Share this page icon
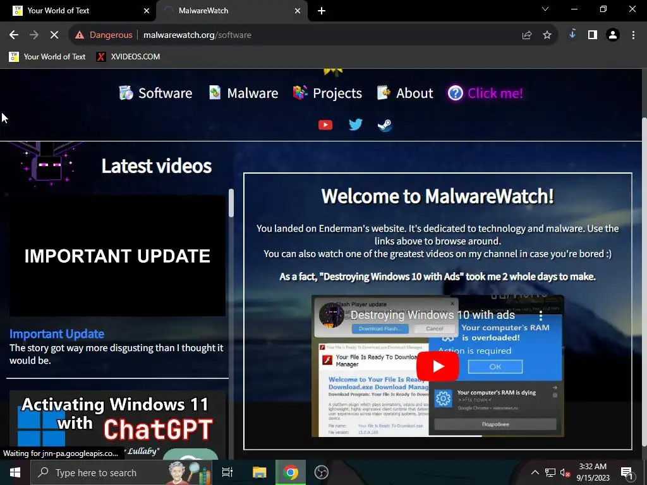The height and width of the screenshot is (485, 647). coord(527,35)
